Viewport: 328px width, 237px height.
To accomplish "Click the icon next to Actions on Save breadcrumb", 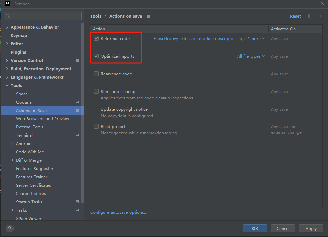I will [148, 16].
